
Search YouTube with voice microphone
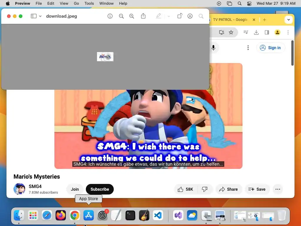[x=213, y=48]
